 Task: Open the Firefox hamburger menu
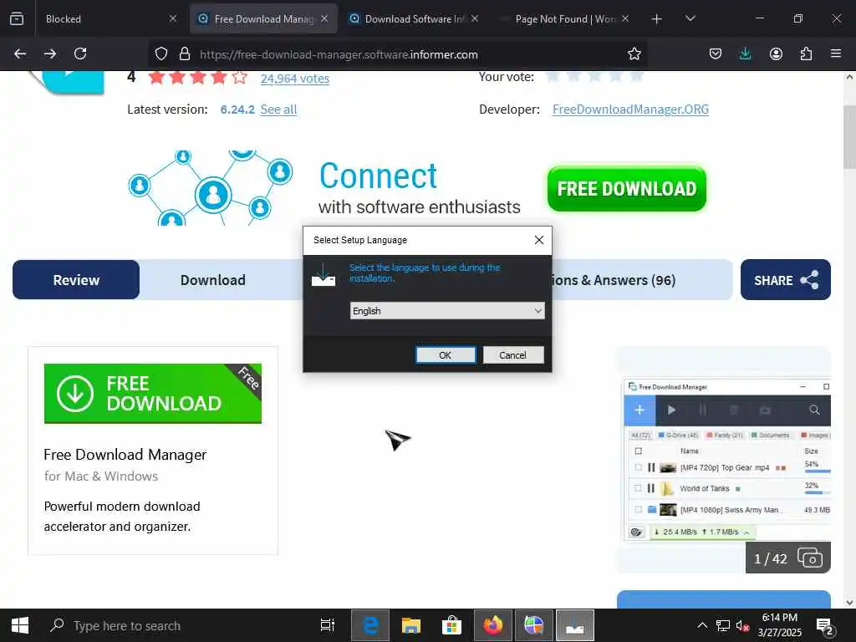[x=836, y=53]
